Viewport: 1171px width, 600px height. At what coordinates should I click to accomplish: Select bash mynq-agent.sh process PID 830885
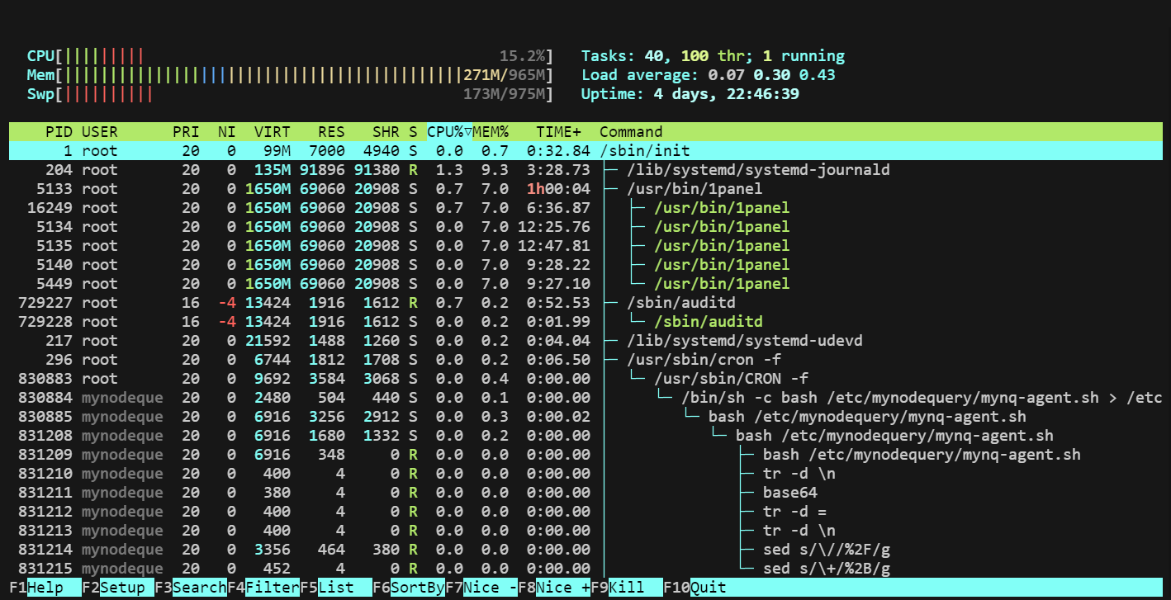[585, 417]
